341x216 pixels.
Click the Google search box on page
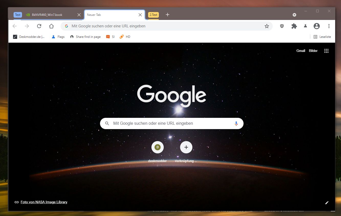click(172, 123)
